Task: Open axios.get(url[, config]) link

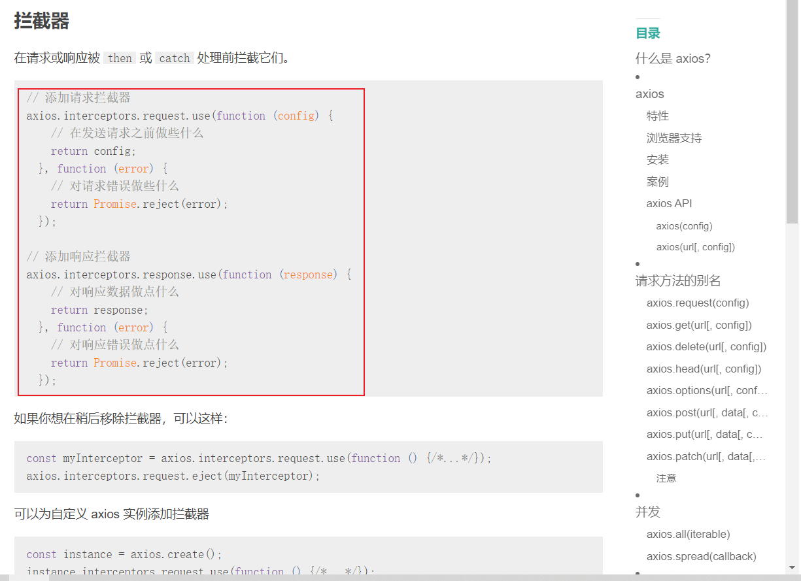Action: (699, 325)
